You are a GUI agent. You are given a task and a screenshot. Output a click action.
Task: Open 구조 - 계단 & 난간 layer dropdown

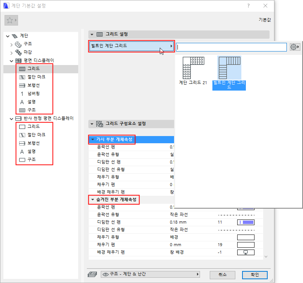pos(150,274)
